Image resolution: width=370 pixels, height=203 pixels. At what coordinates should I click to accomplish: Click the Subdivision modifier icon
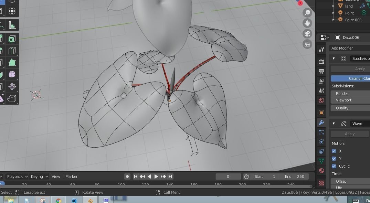click(x=343, y=58)
